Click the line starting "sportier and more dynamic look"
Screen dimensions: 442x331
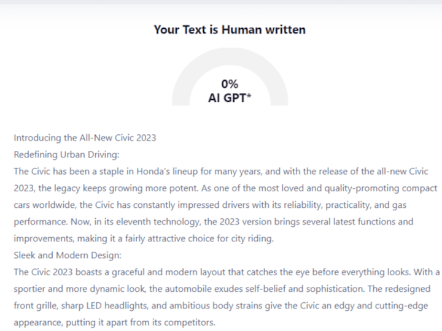tap(222, 289)
